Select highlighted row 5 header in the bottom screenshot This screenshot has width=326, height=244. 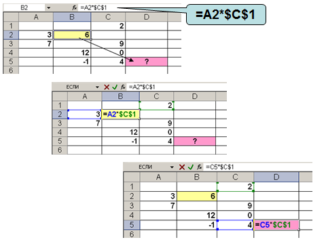click(x=132, y=225)
